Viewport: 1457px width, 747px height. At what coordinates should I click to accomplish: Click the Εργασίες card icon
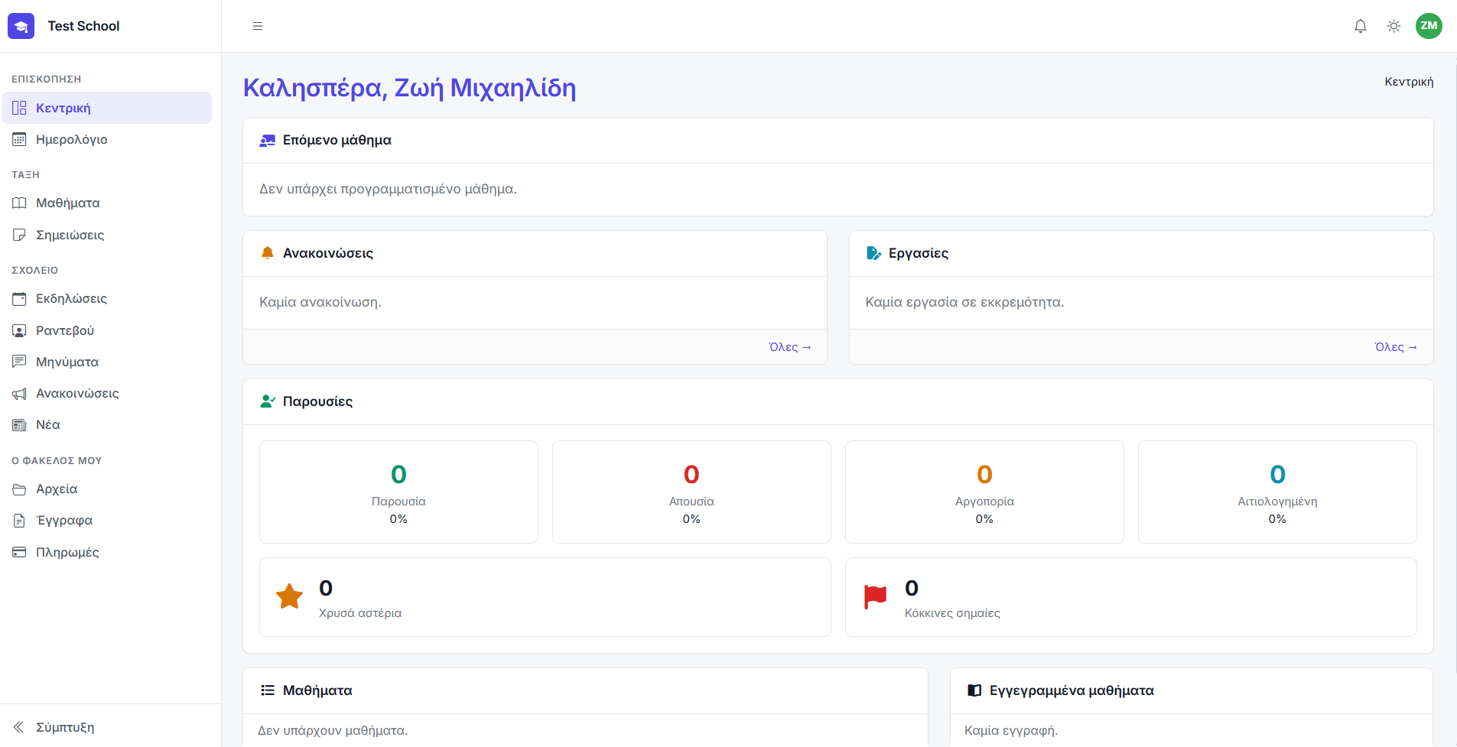(x=873, y=253)
